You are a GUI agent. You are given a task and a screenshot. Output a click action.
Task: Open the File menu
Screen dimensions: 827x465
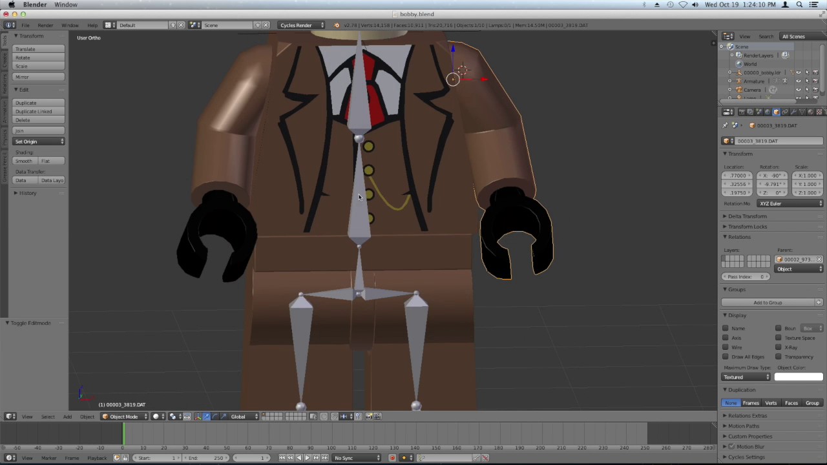25,25
